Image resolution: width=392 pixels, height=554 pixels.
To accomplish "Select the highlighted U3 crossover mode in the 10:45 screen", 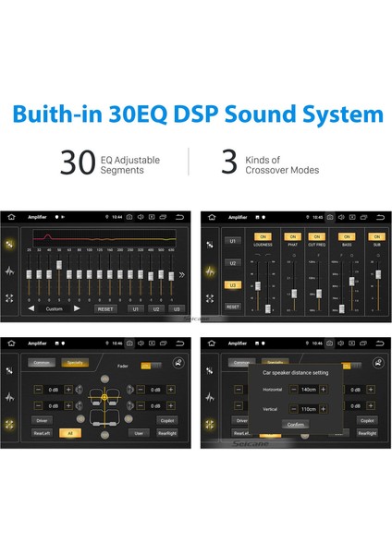I will pyautogui.click(x=233, y=285).
